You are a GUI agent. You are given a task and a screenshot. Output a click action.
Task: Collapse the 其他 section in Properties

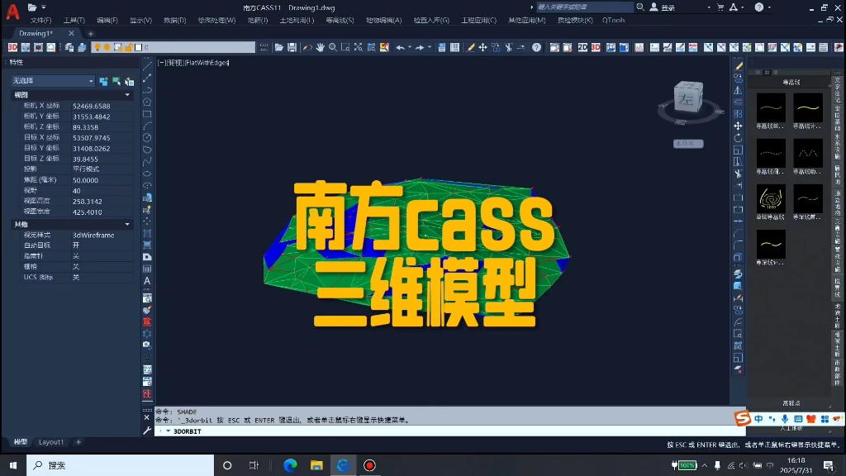tap(126, 223)
